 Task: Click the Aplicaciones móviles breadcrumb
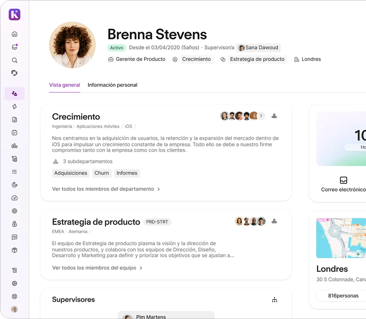click(98, 126)
